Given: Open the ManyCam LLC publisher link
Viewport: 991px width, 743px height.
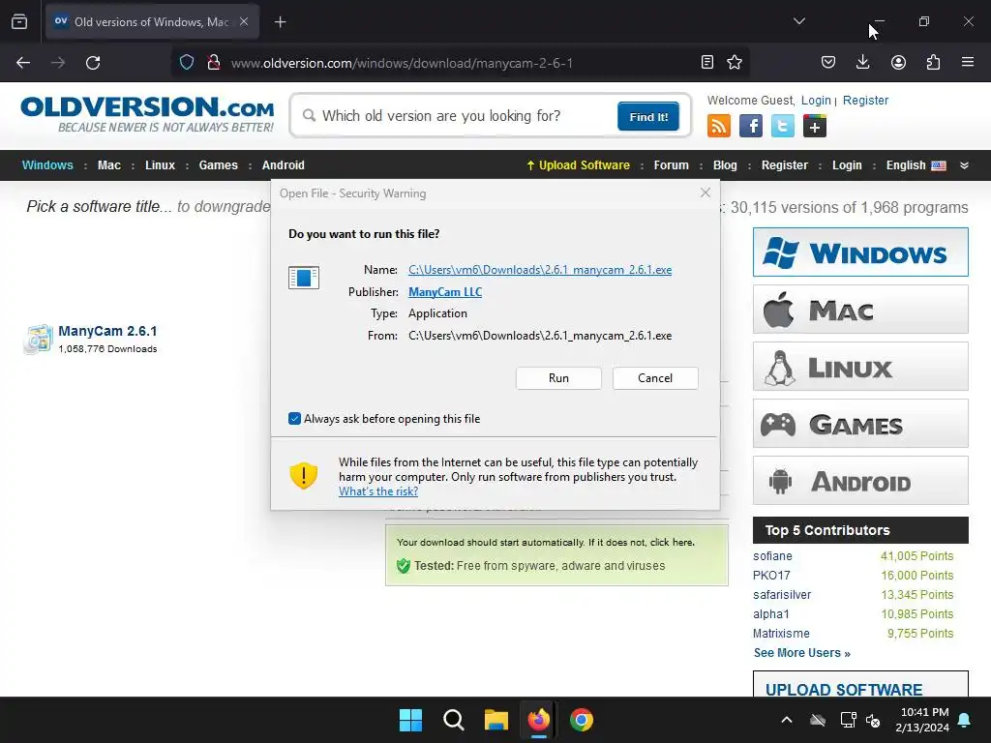Looking at the screenshot, I should pos(445,292).
